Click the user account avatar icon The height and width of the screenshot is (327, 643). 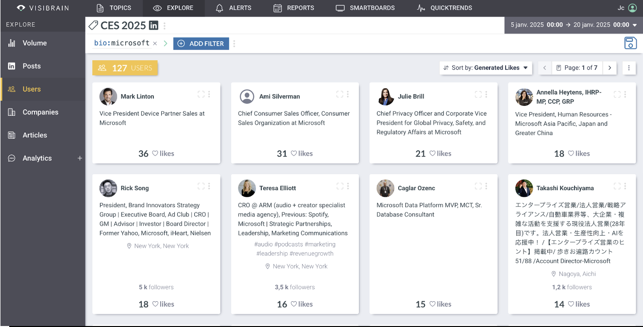tap(632, 8)
